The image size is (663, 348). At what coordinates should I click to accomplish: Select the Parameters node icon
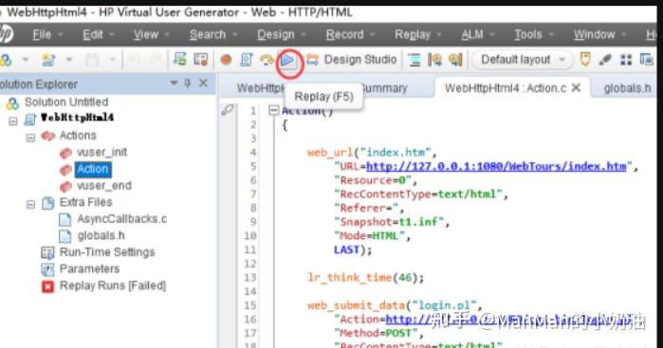pyautogui.click(x=47, y=269)
